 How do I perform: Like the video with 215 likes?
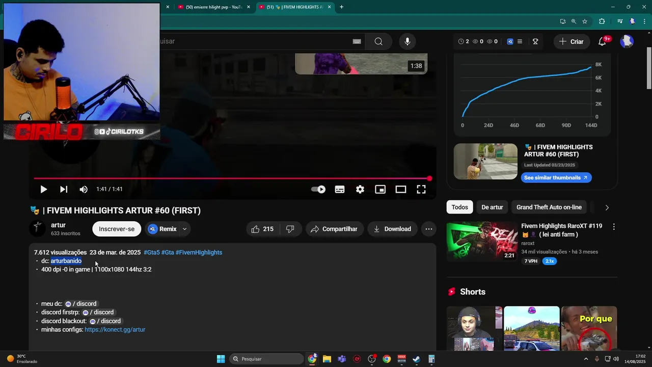(262, 229)
